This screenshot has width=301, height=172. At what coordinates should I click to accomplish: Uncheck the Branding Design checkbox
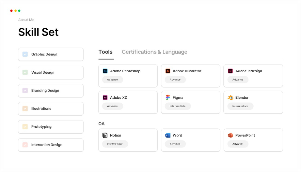(25, 91)
